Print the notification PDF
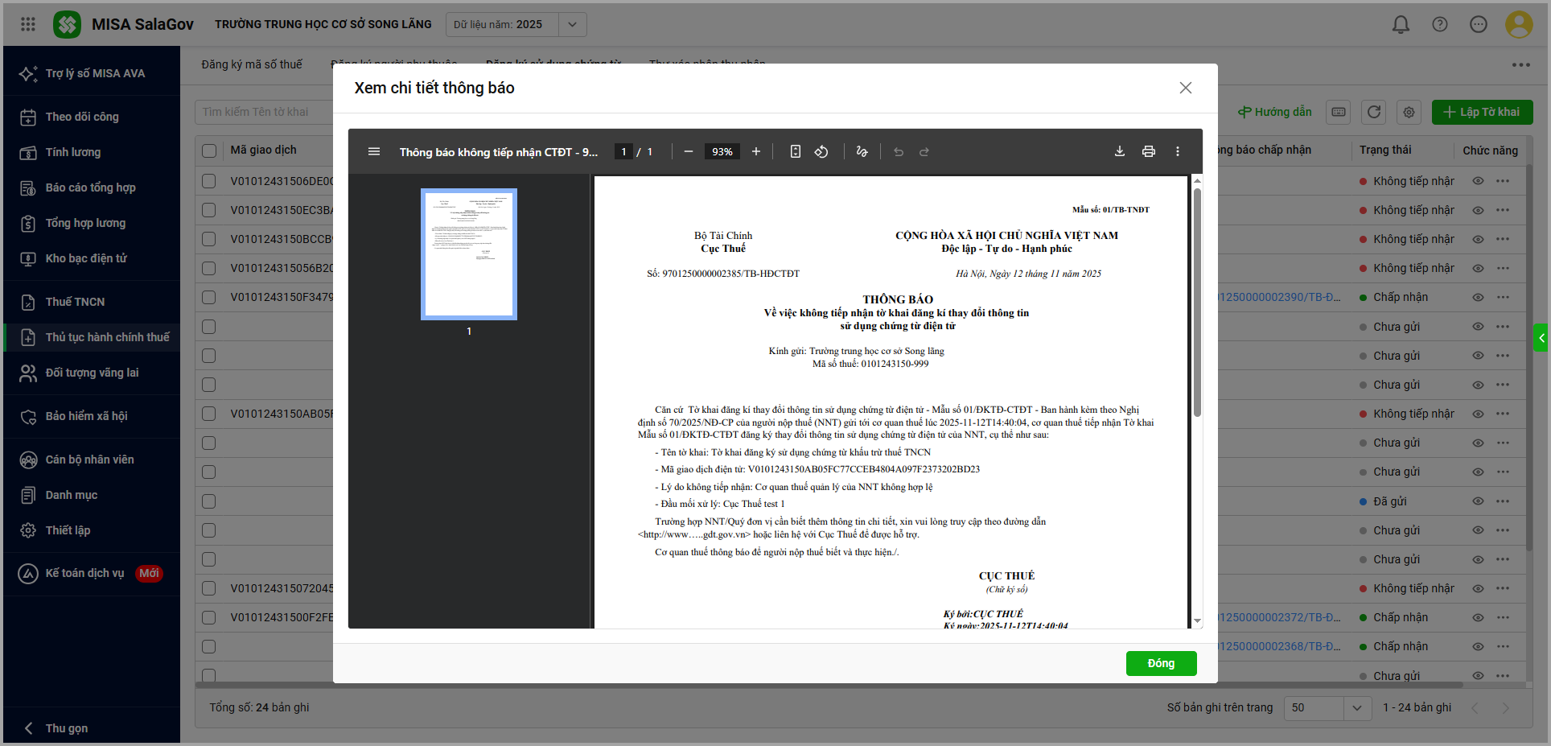This screenshot has height=746, width=1551. click(x=1148, y=151)
